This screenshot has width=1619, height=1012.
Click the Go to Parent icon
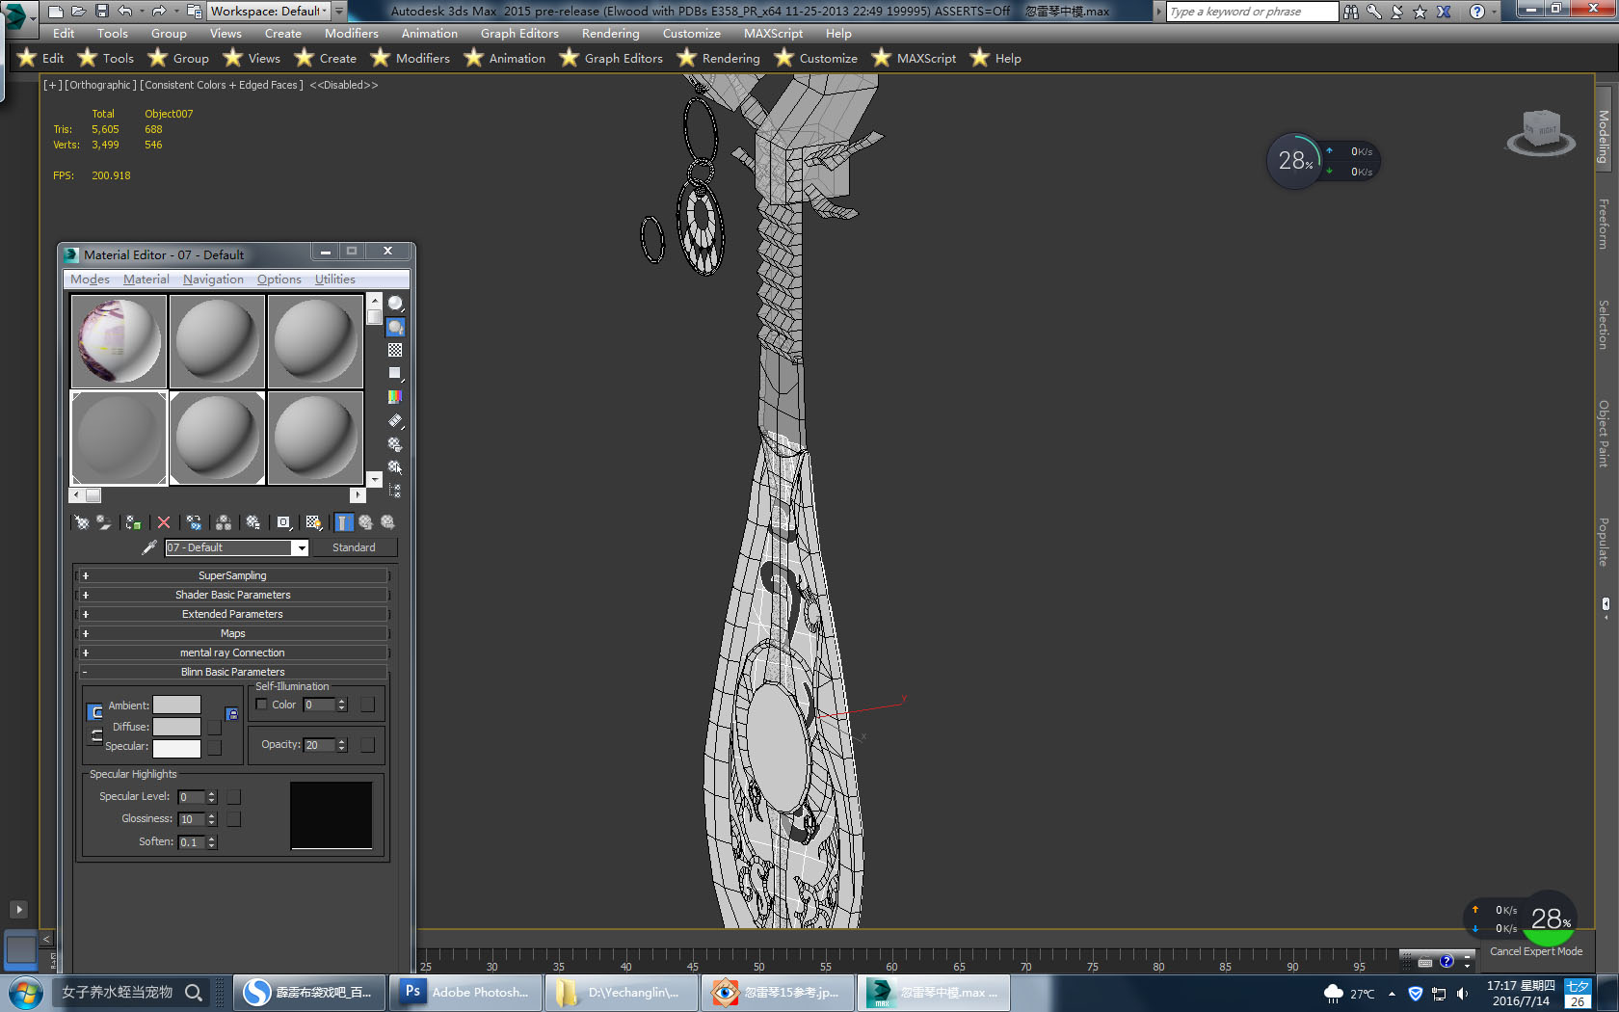[x=365, y=522]
